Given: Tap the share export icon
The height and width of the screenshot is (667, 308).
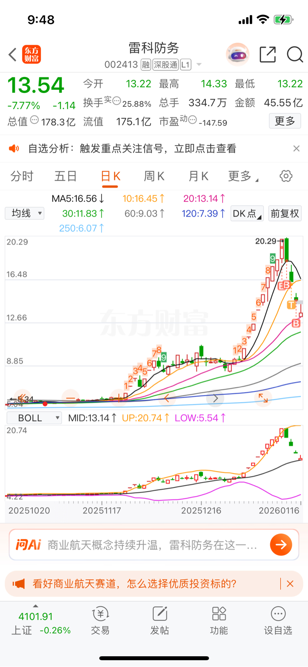Looking at the screenshot, I should click(267, 55).
